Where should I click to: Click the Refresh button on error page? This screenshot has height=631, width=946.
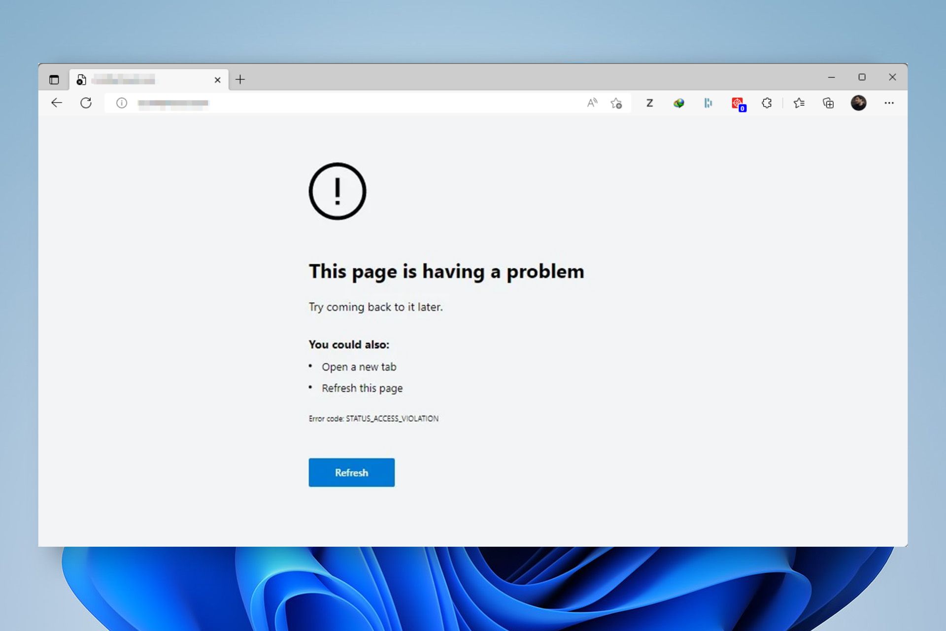click(351, 473)
